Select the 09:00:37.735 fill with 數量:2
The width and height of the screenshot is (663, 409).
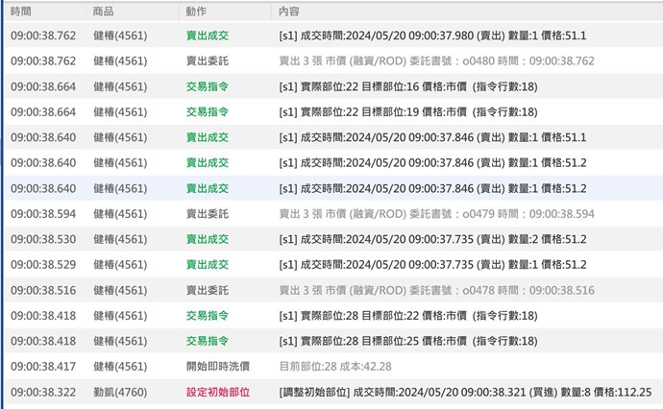point(432,239)
